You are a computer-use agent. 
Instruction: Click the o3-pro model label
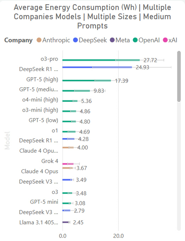[x=50, y=59]
